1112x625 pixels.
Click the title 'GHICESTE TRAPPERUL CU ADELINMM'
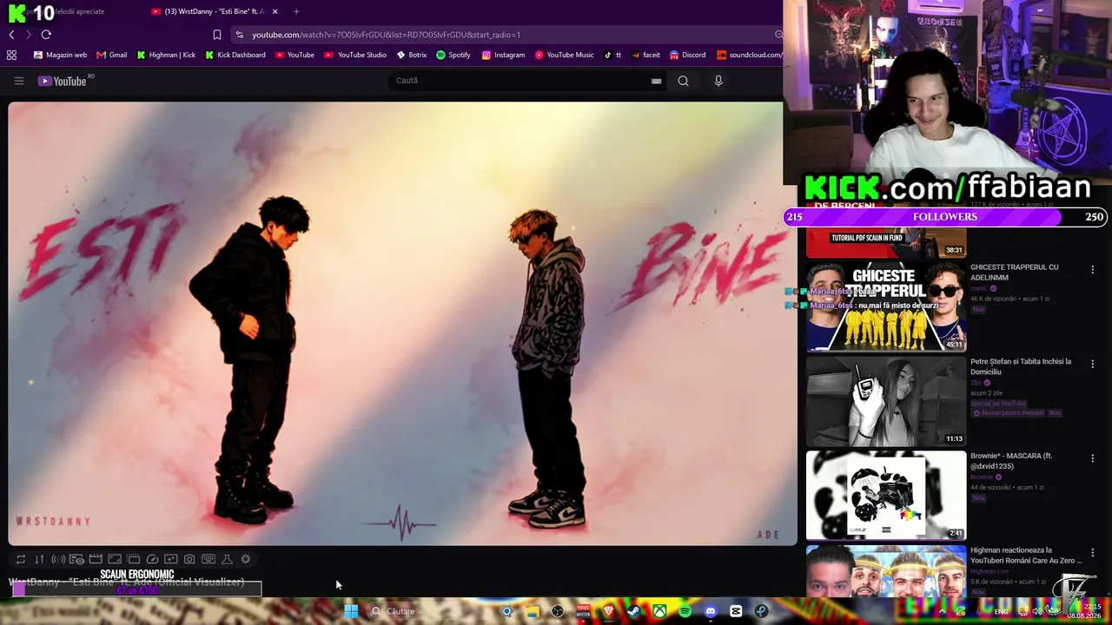coord(1014,273)
